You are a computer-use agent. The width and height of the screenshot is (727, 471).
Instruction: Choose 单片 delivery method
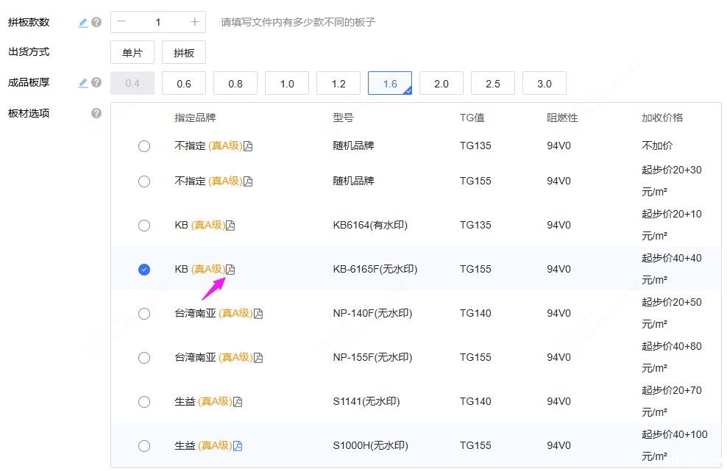132,53
